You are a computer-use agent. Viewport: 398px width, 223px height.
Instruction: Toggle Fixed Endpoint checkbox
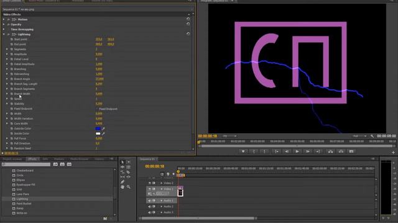(97, 109)
